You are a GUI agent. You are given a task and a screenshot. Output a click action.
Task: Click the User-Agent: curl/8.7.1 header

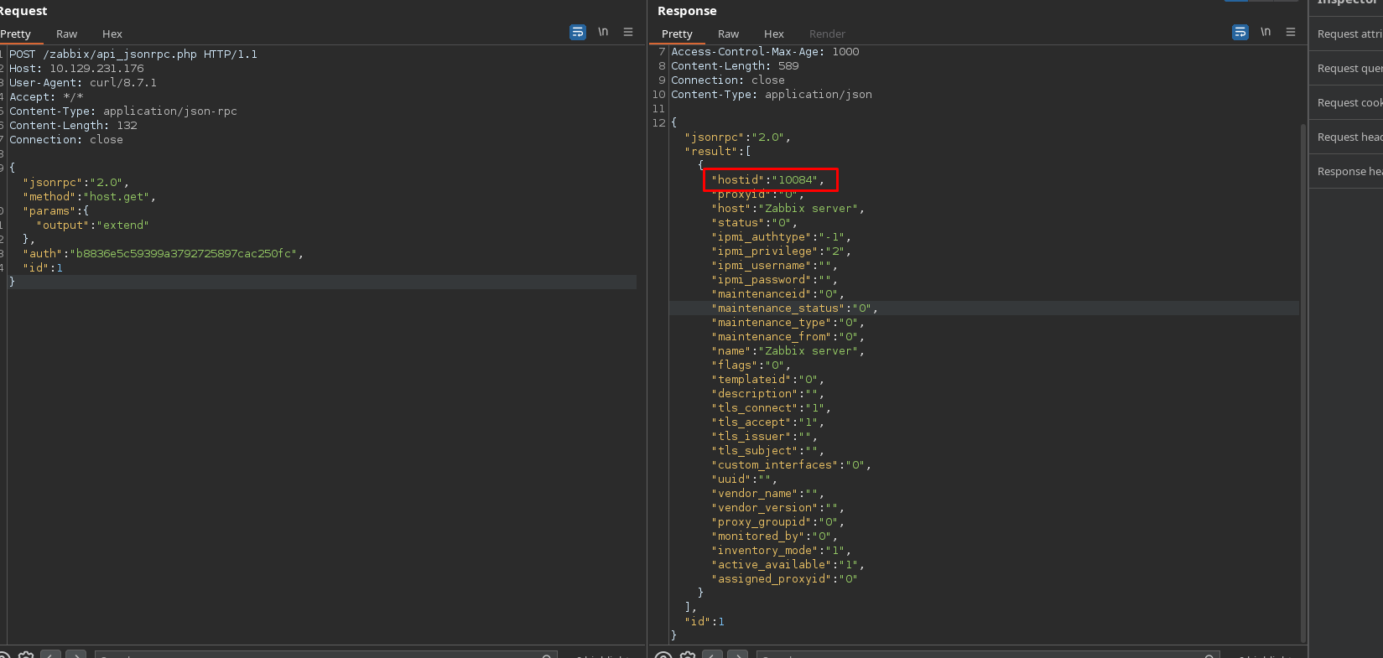83,82
